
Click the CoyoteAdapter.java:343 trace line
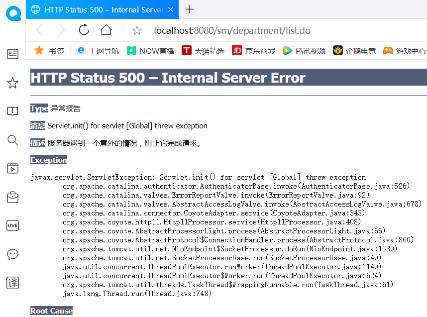click(214, 213)
